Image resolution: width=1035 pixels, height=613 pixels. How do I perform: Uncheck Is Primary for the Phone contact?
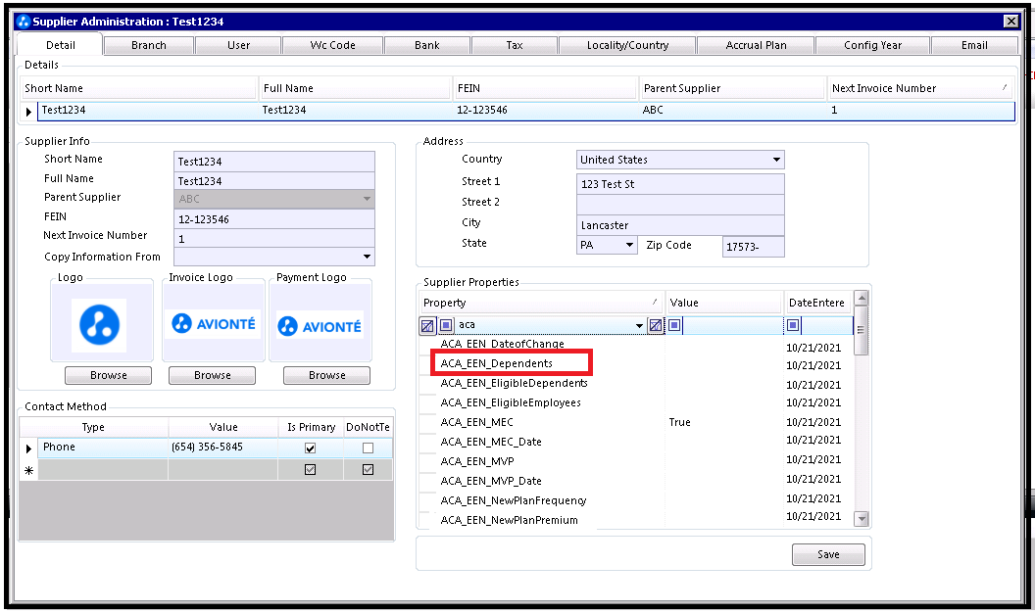[311, 448]
